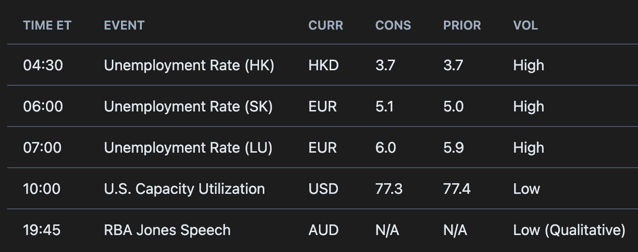Image resolution: width=638 pixels, height=252 pixels.
Task: Click the PRIOR column header
Action: pyautogui.click(x=462, y=26)
